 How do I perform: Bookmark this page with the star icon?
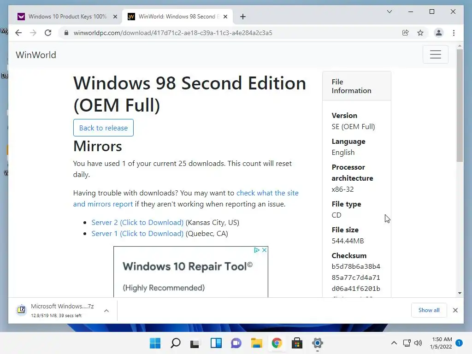(420, 33)
